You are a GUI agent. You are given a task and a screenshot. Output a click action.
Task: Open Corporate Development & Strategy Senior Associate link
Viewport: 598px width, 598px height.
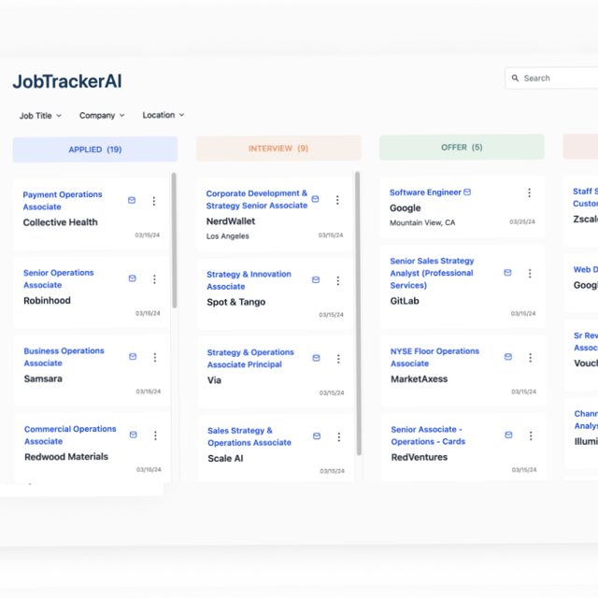coord(257,199)
